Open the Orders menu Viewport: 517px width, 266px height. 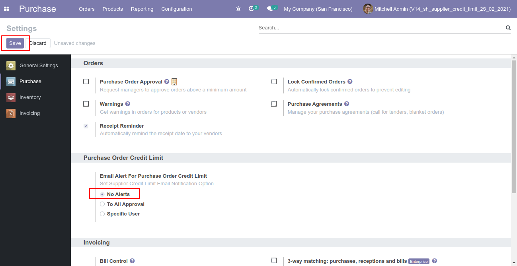[x=87, y=9]
